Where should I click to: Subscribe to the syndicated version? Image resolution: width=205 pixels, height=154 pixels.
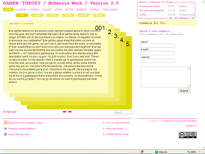click(x=25, y=123)
